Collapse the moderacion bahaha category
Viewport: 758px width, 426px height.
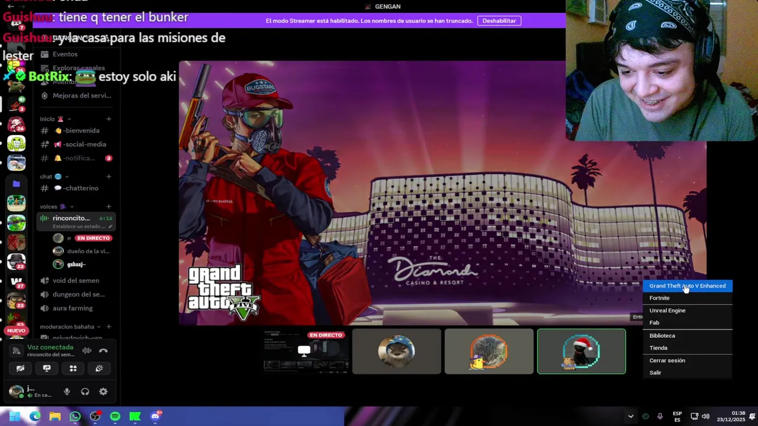tap(70, 327)
